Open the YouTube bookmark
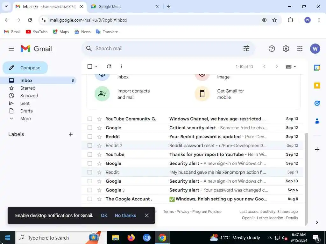Image resolution: width=326 pixels, height=244 pixels. pos(37,32)
